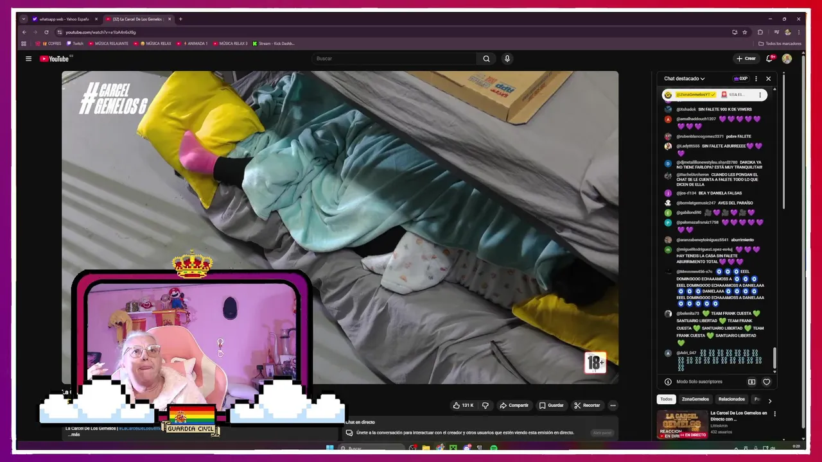
Task: Click the Recortar clip button
Action: coord(587,406)
